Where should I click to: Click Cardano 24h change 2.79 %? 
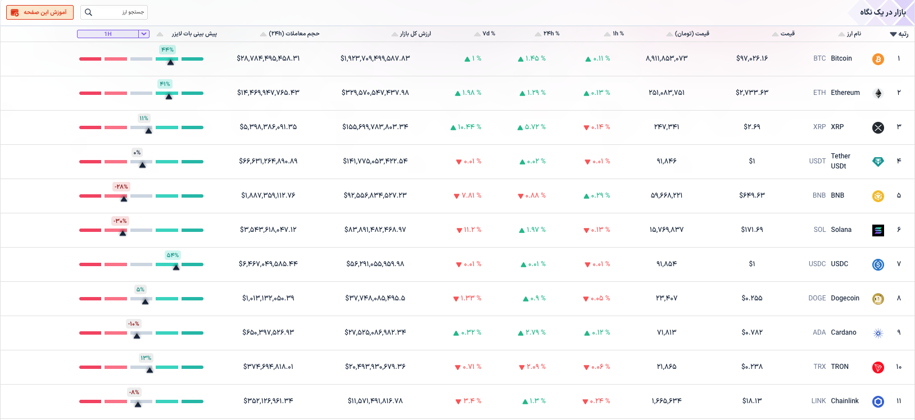click(x=532, y=332)
